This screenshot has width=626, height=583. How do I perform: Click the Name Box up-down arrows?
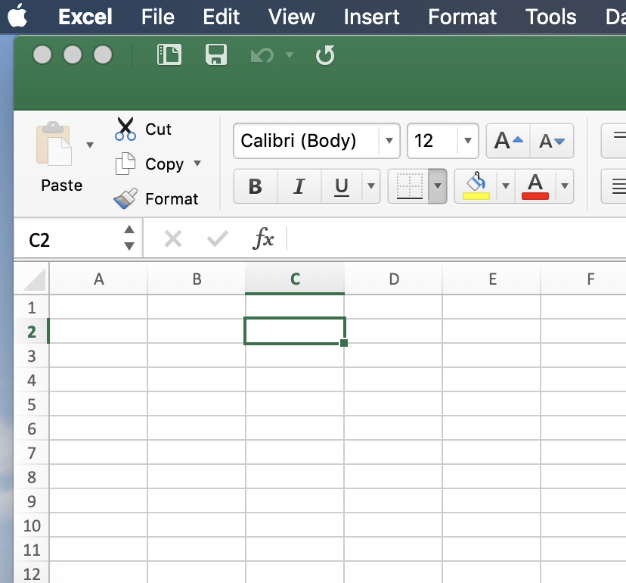click(x=129, y=238)
